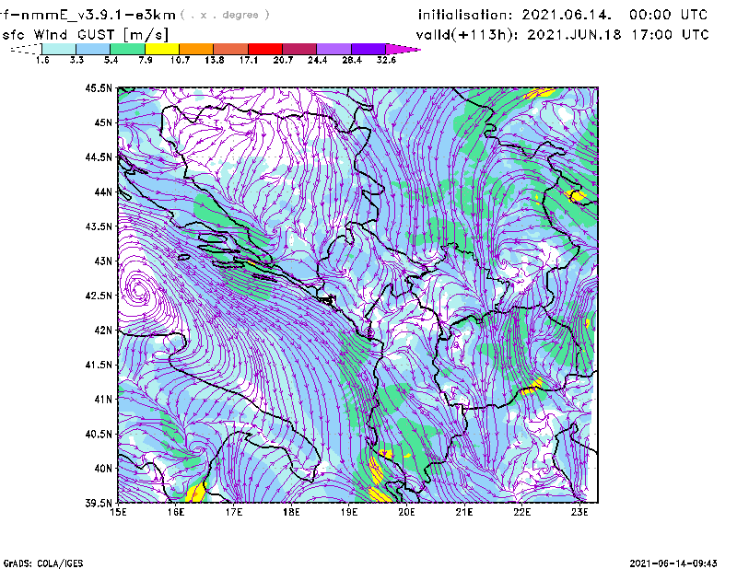Click the '39.5N' latitude label
The image size is (737, 569).
[x=99, y=504]
